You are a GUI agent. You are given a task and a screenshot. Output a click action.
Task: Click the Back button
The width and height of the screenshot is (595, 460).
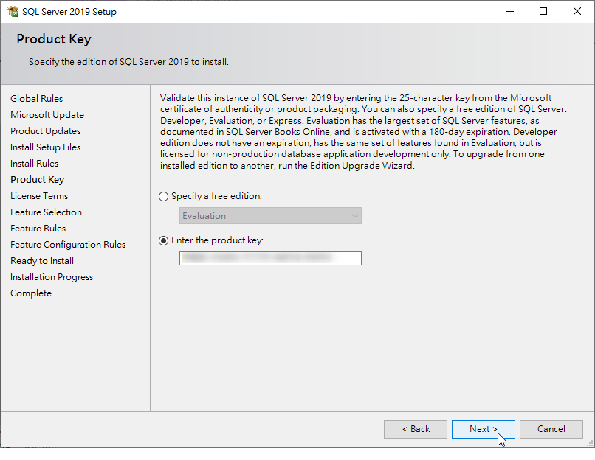pyautogui.click(x=416, y=429)
